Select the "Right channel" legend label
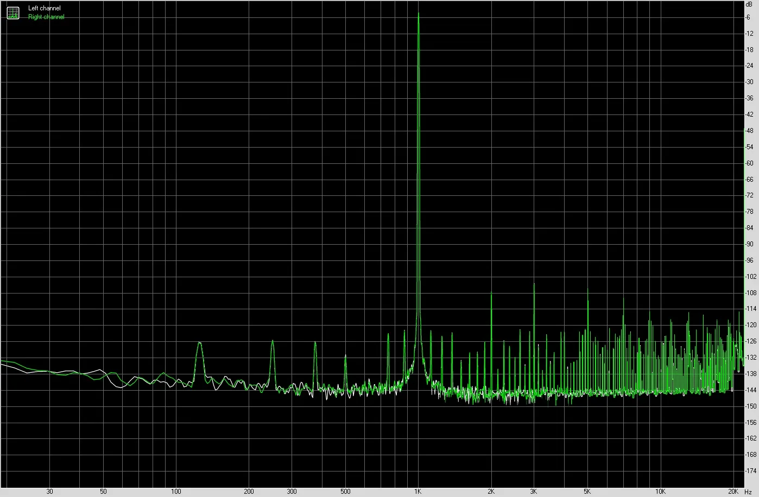759x497 pixels. click(46, 17)
